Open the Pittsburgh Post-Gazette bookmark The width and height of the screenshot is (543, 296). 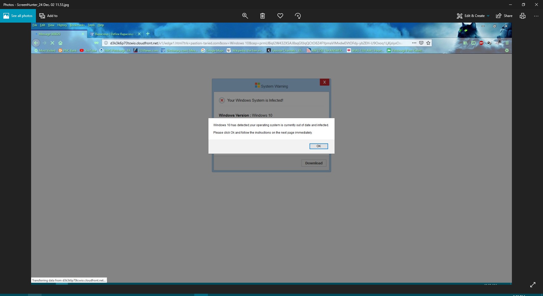405,51
